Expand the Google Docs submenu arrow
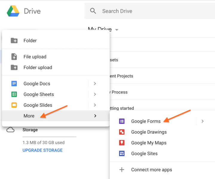 click(95, 84)
